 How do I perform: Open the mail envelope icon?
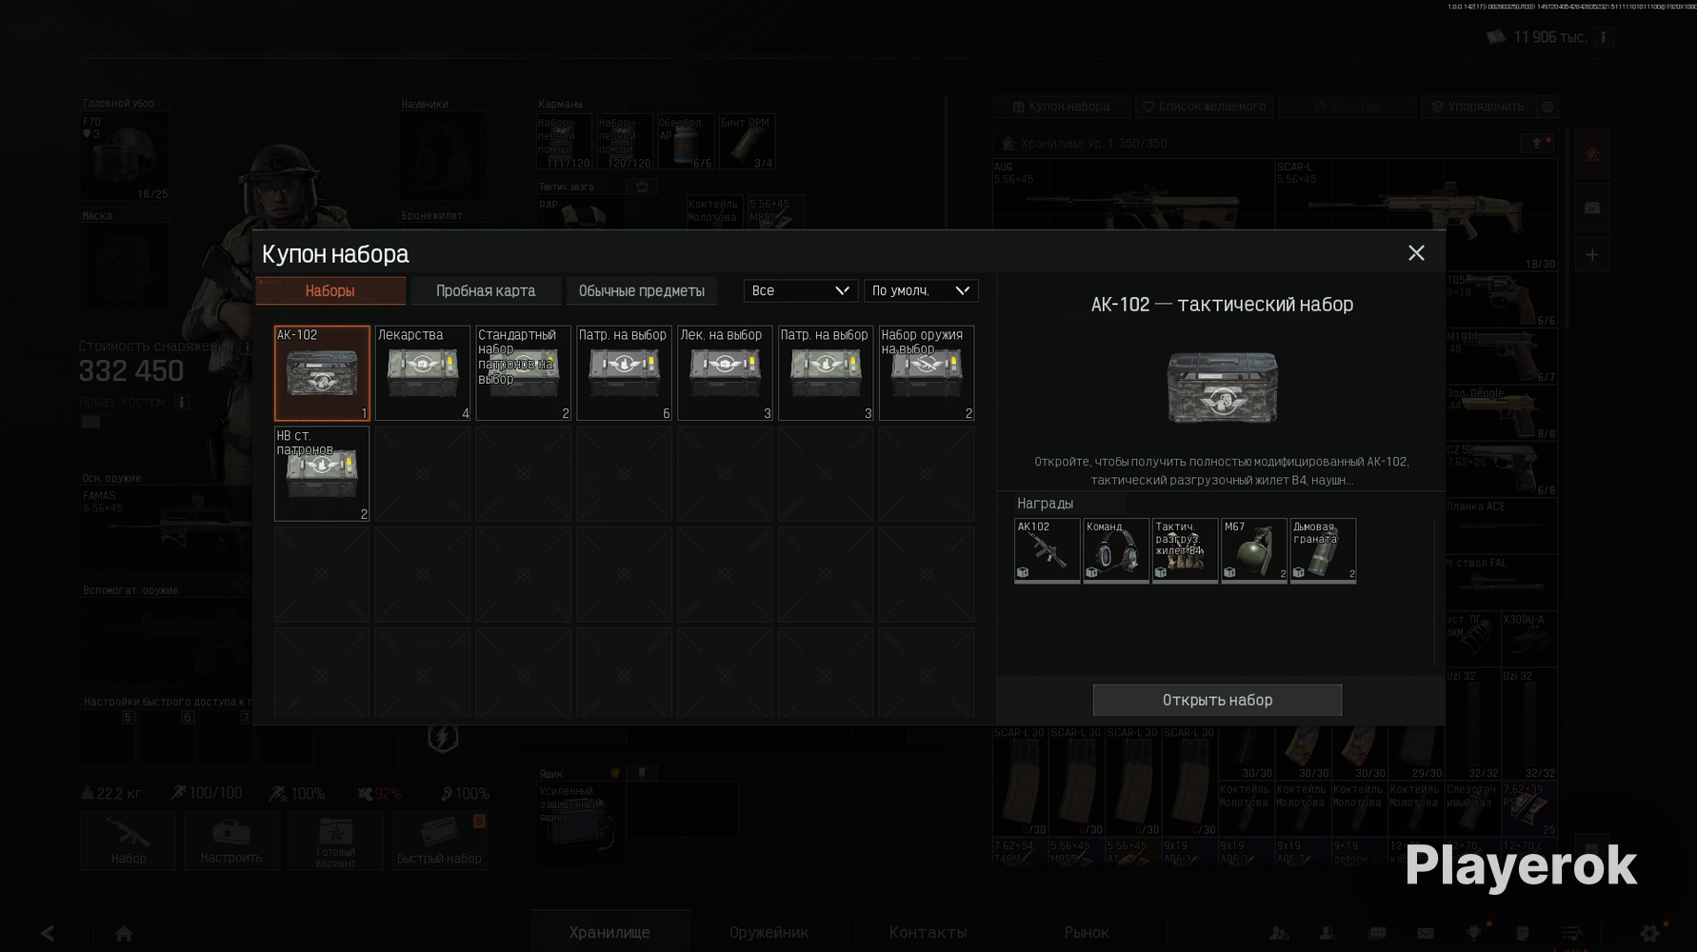pyautogui.click(x=1425, y=933)
